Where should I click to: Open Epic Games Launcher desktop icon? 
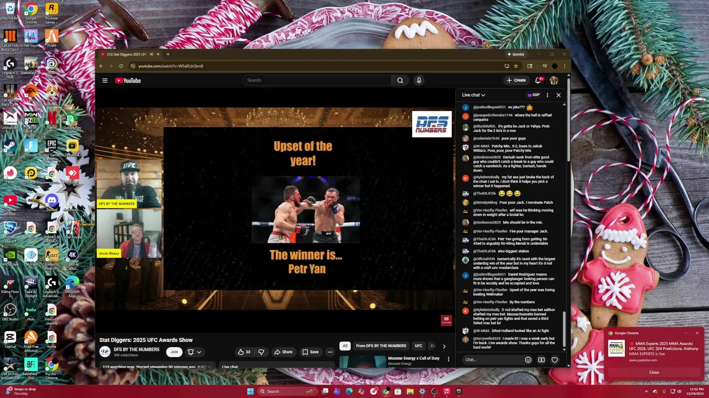click(52, 148)
